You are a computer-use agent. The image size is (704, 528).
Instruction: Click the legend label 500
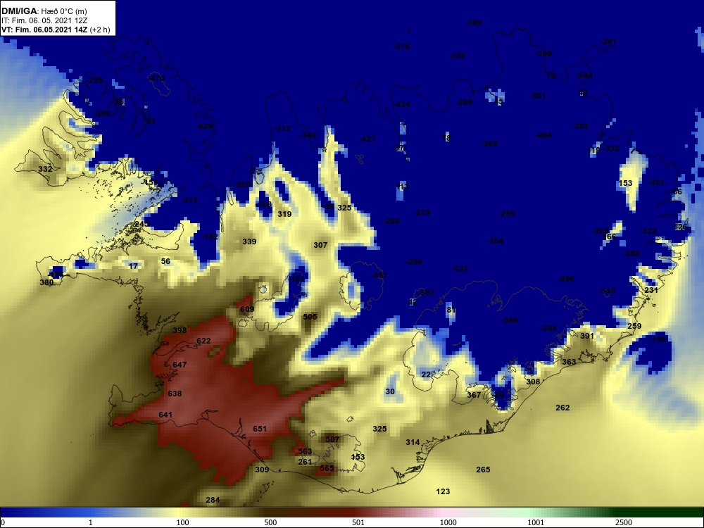270,522
